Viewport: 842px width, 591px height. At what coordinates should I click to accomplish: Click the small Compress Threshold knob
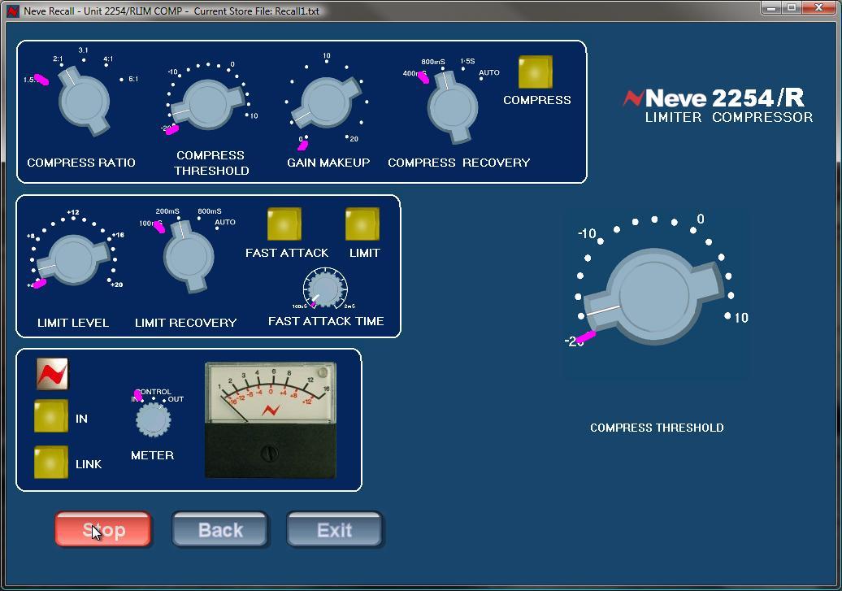[x=208, y=104]
